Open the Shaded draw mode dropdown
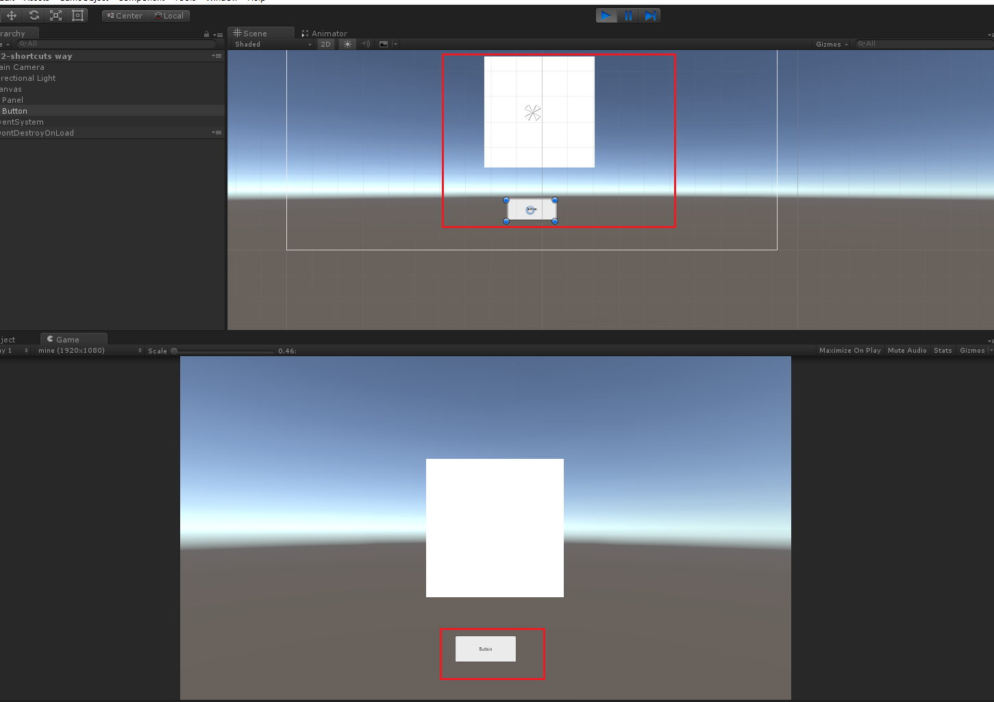The height and width of the screenshot is (702, 994). (273, 44)
